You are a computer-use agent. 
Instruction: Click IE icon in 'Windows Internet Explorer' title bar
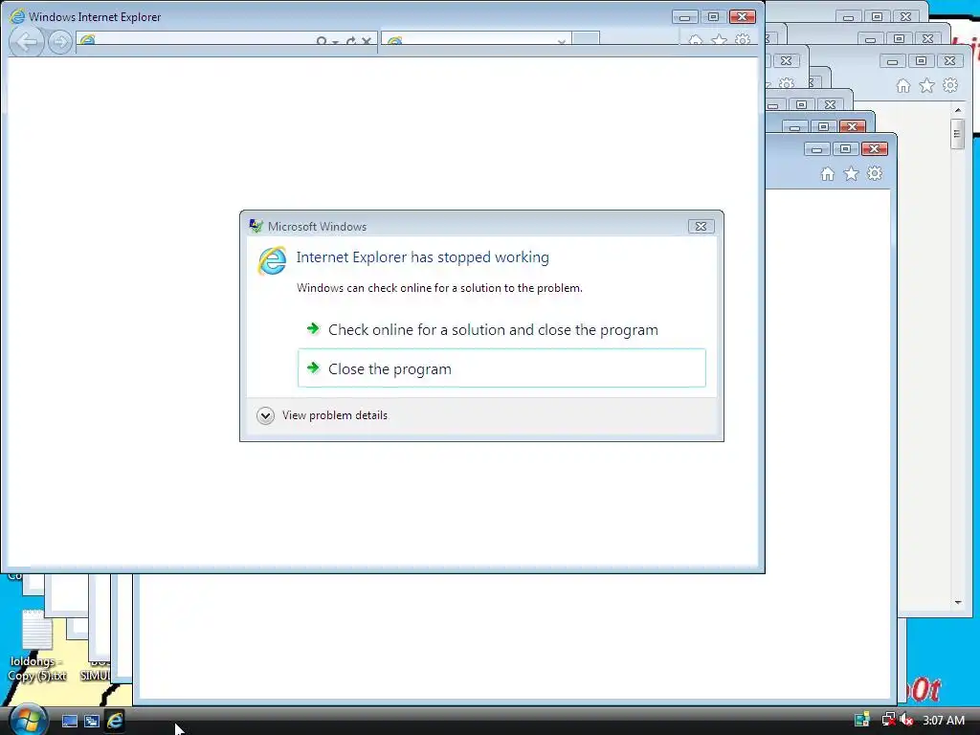[x=17, y=16]
